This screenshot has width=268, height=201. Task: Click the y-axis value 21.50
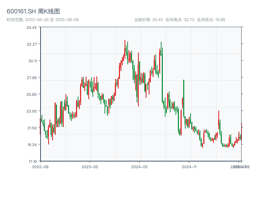tap(32, 128)
